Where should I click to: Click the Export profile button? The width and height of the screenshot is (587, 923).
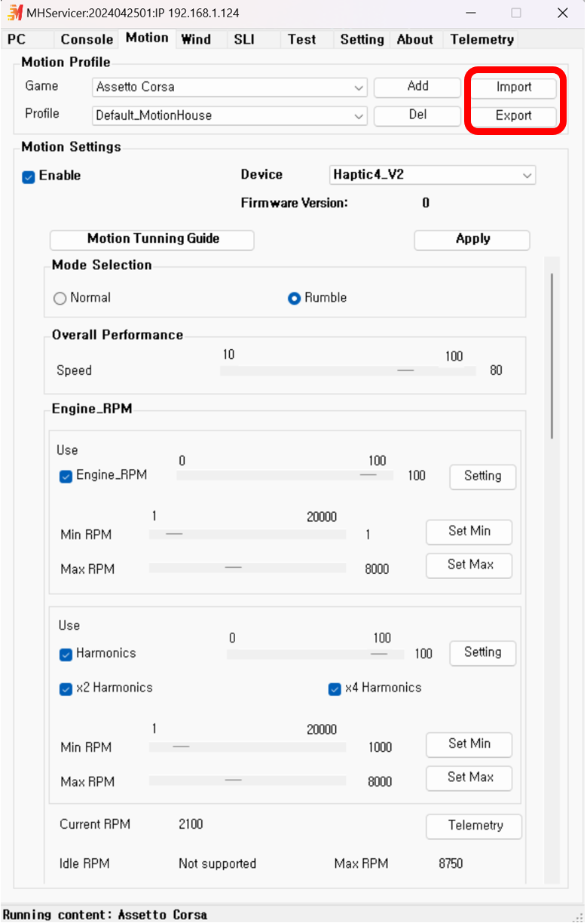514,116
